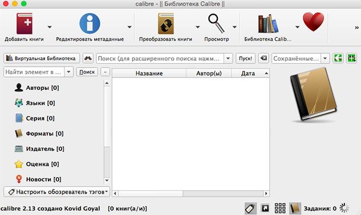The height and width of the screenshot is (215, 361).
Task: Toggle the cover grid icon in status bar
Action: tap(280, 208)
